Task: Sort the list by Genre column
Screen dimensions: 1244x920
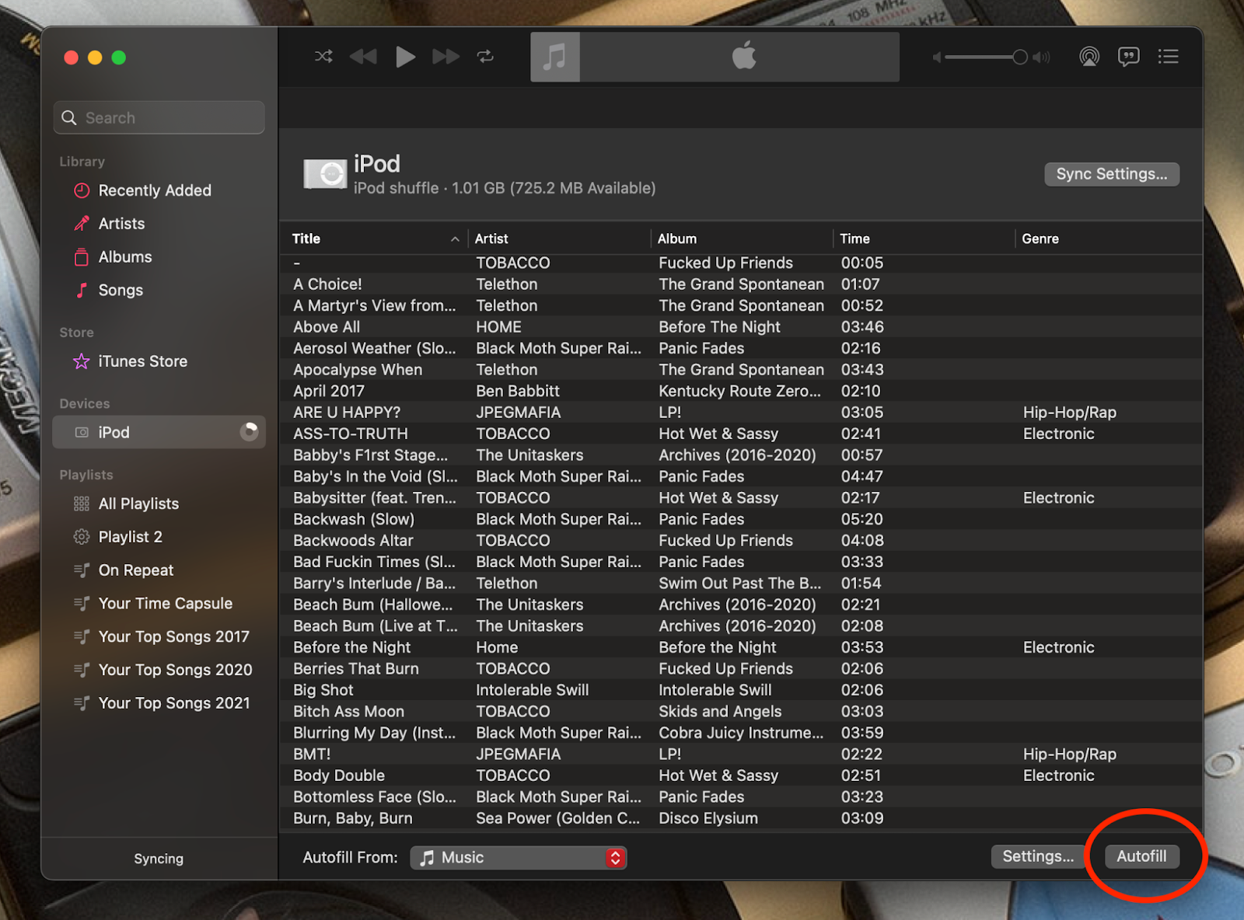Action: (x=1040, y=239)
